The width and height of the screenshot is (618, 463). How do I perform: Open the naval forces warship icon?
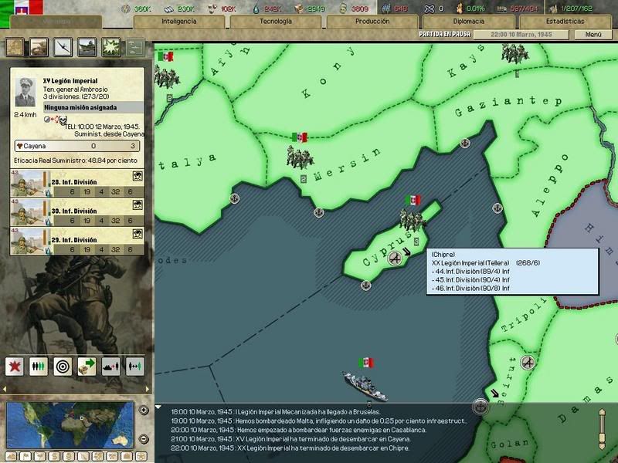tap(87, 47)
